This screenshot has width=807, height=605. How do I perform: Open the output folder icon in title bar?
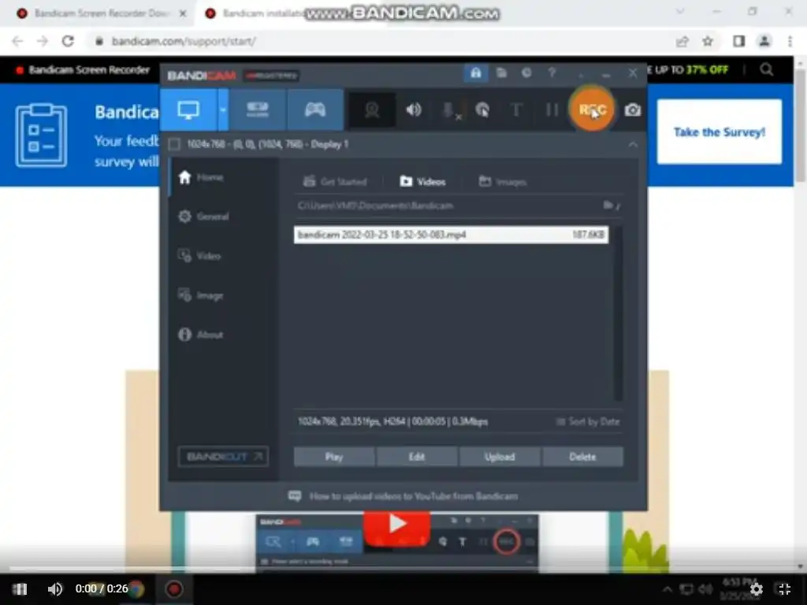pyautogui.click(x=502, y=73)
